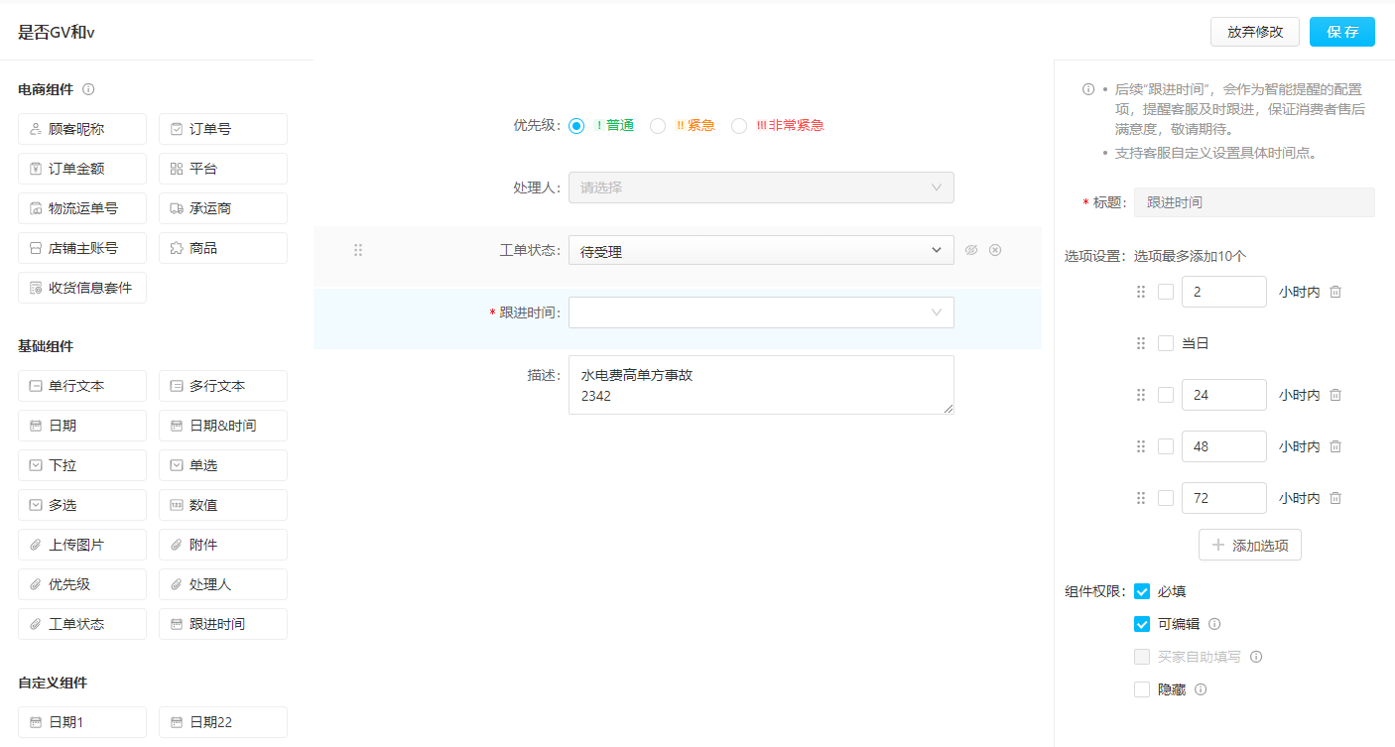Click the drag handle of 工单状态 row

[x=358, y=251]
